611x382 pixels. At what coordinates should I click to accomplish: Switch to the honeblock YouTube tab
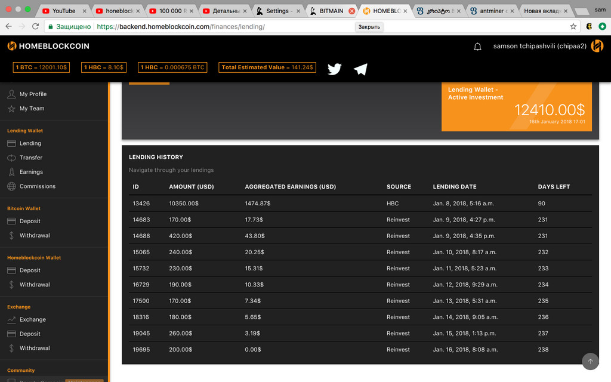coord(119,11)
